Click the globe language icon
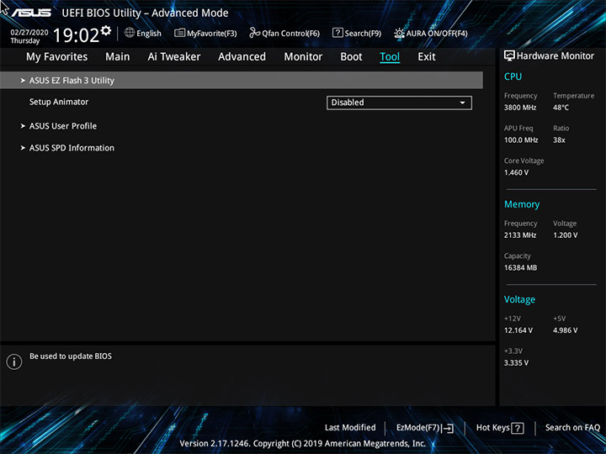The height and width of the screenshot is (454, 606). point(130,33)
